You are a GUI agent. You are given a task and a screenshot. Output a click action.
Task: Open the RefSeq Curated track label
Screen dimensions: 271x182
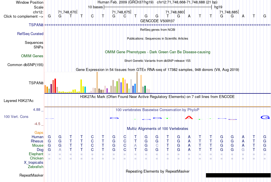30,34
